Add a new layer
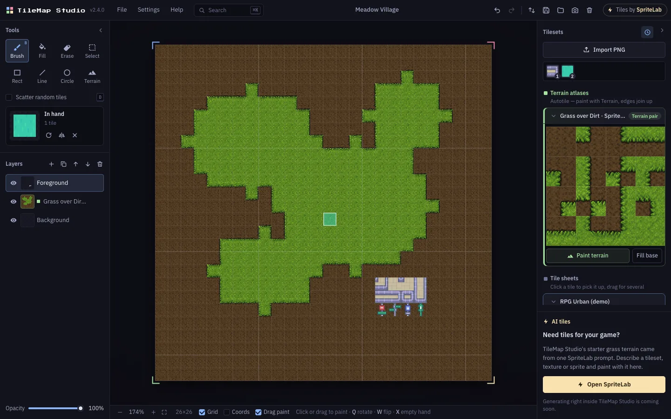This screenshot has width=671, height=419. coord(51,164)
